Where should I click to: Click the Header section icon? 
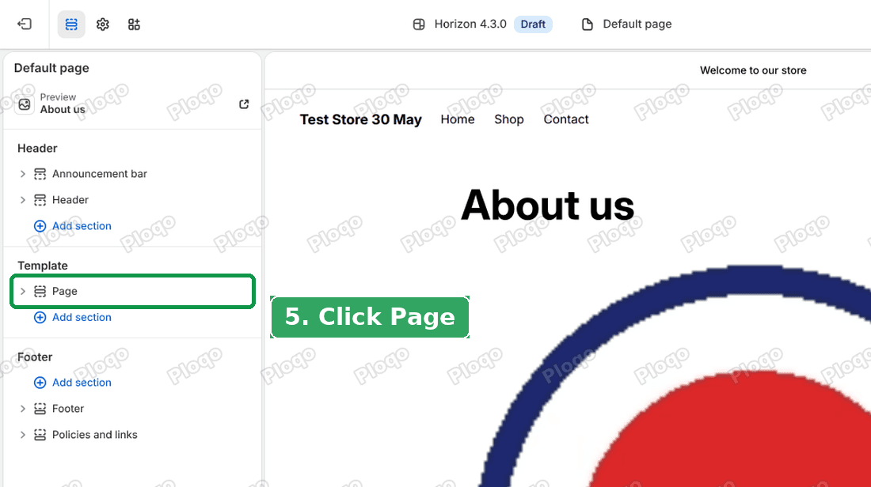tap(40, 200)
